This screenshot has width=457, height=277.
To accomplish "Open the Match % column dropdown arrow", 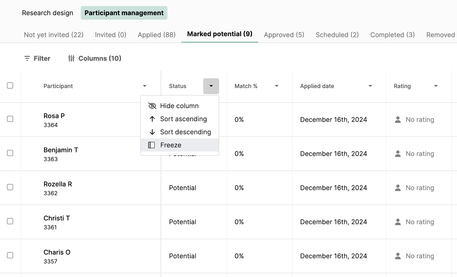I will pos(276,86).
